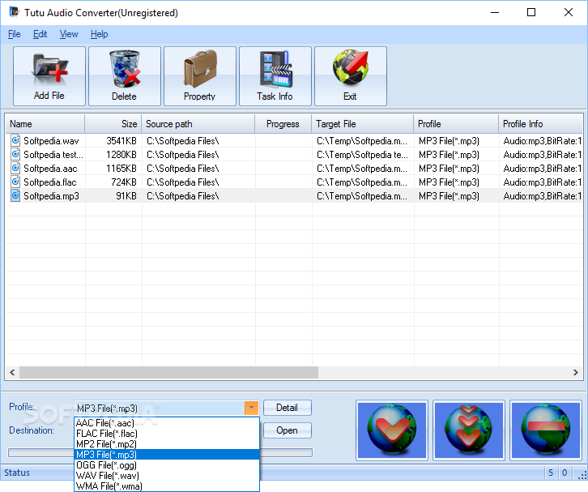Open the File menu
588x492 pixels.
(x=15, y=34)
